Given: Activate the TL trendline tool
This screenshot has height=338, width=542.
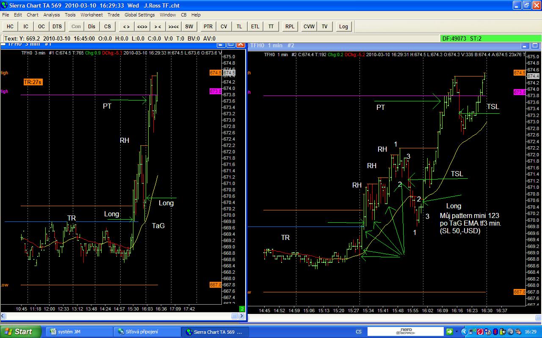Looking at the screenshot, I should coord(239,26).
